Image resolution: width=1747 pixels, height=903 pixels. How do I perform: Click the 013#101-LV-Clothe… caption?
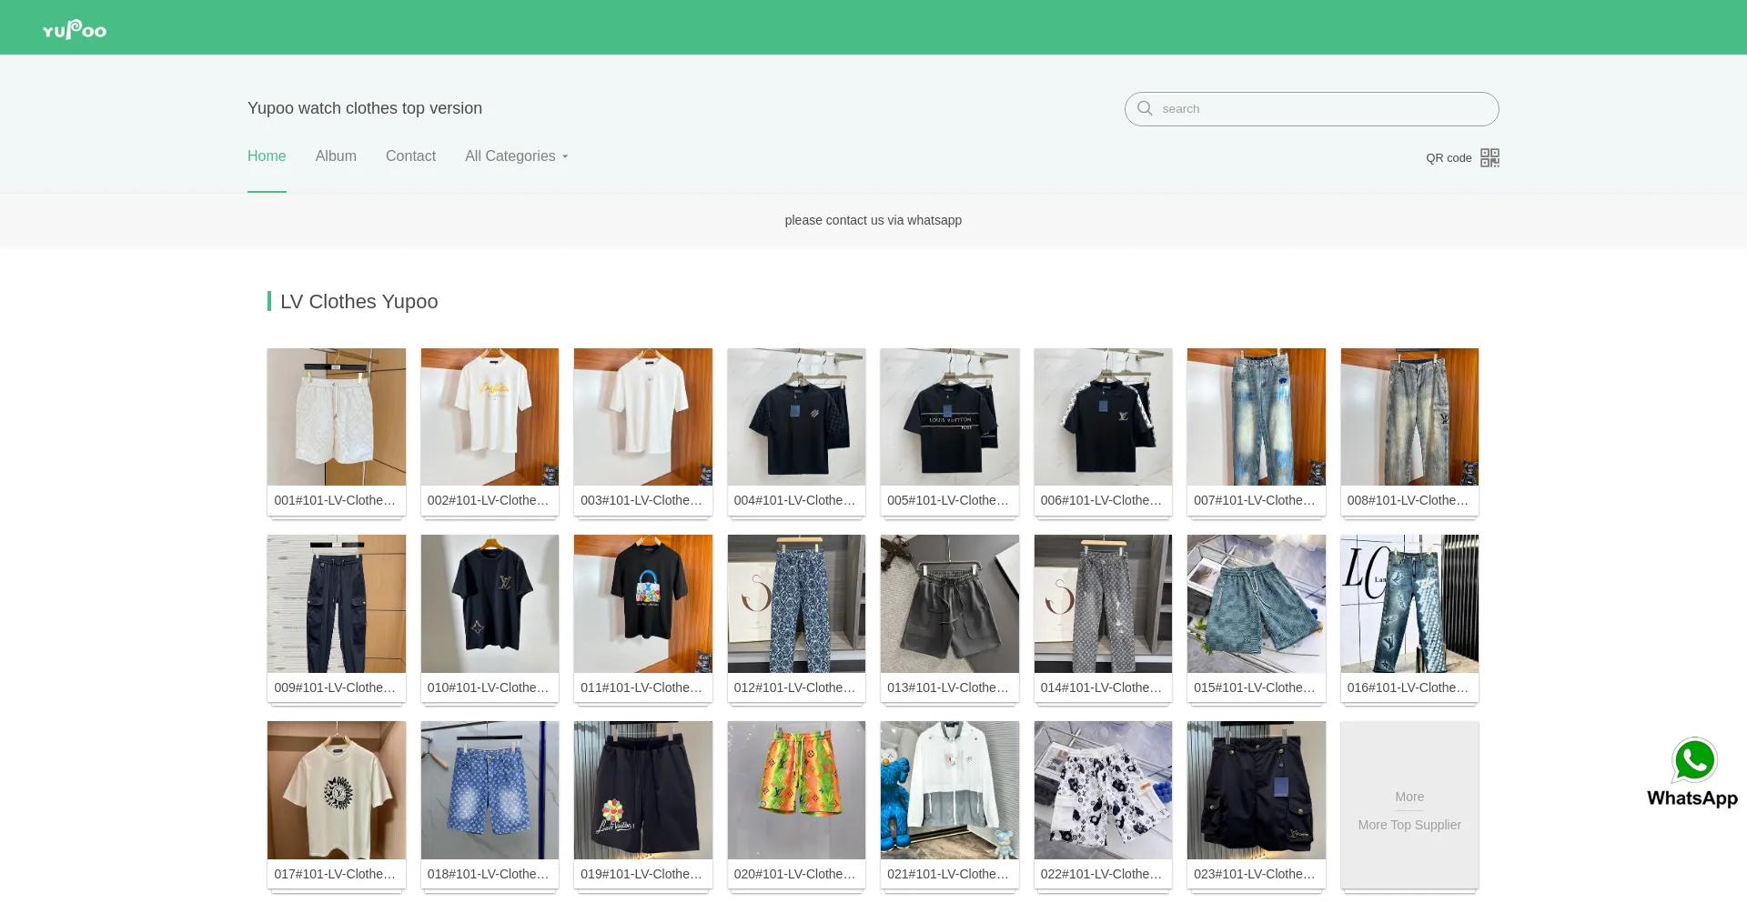tap(948, 687)
